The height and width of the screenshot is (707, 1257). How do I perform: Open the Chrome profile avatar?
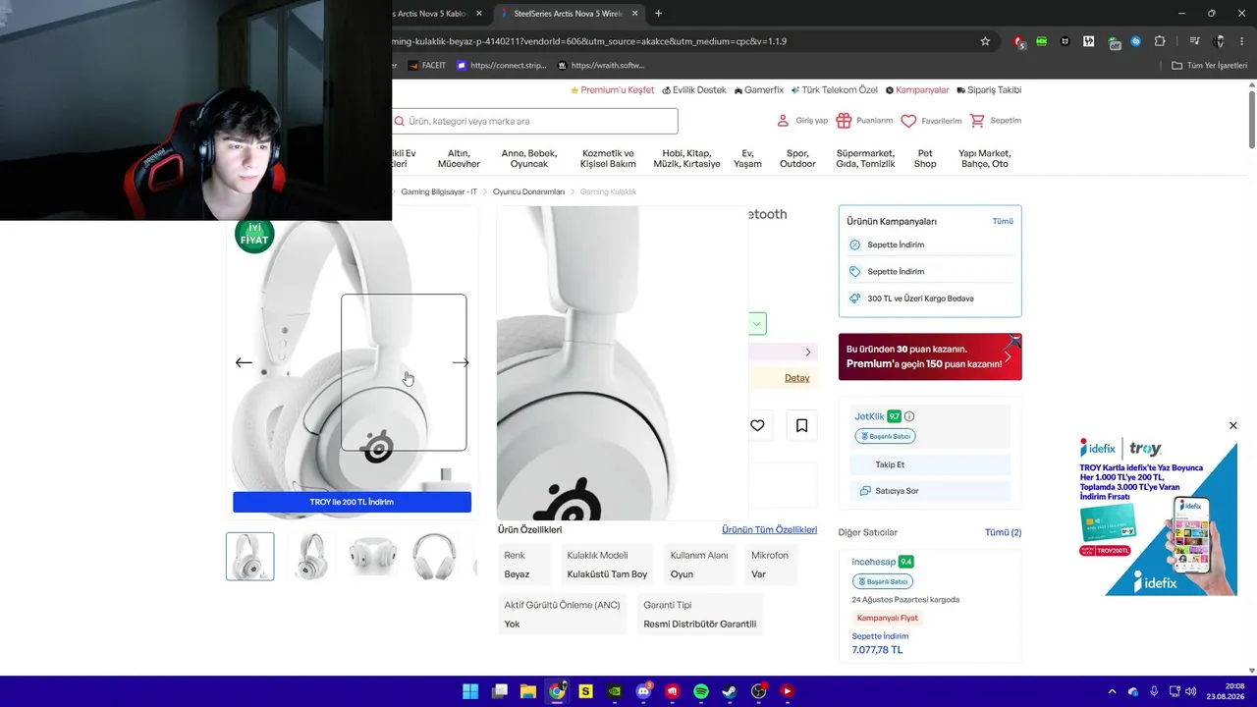(x=1220, y=41)
